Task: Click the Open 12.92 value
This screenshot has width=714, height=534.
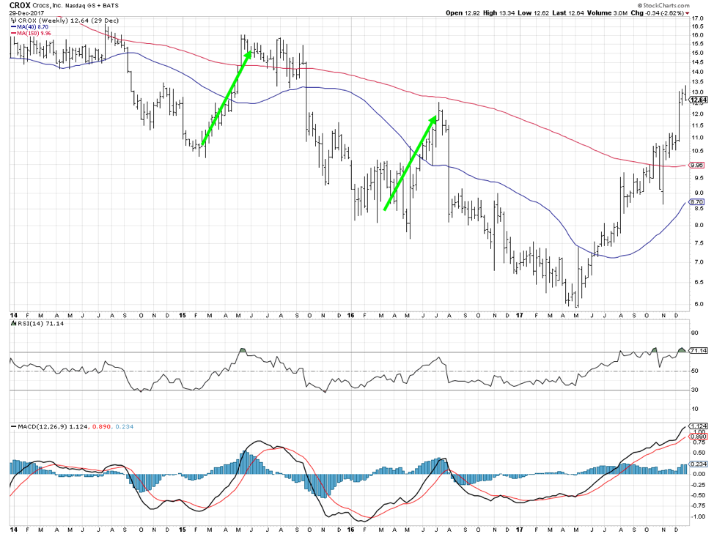Action: pos(463,13)
